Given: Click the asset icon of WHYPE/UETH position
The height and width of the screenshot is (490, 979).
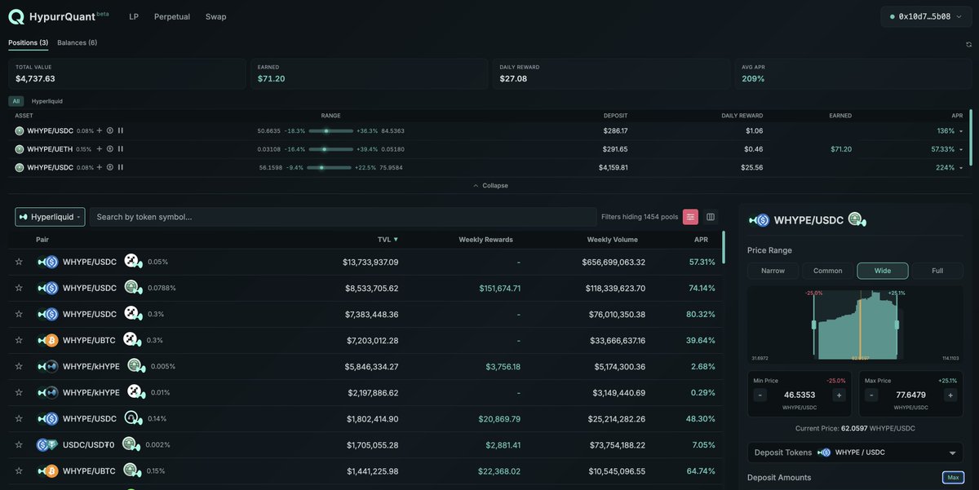Looking at the screenshot, I should (x=20, y=149).
